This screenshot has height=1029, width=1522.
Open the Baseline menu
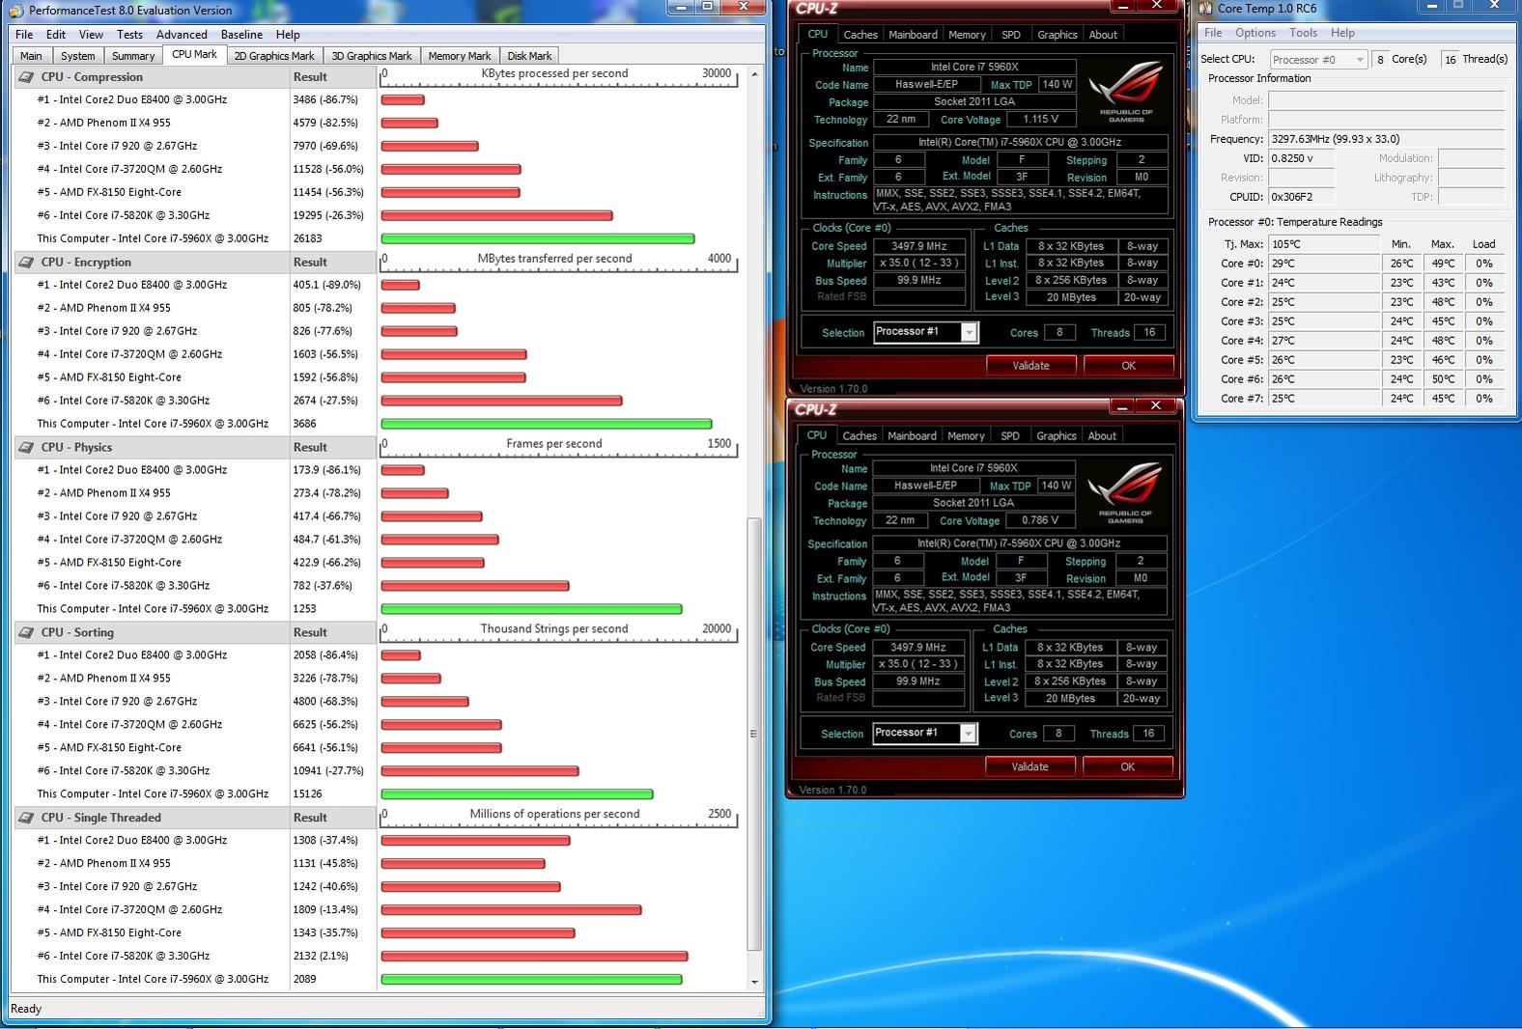point(241,34)
